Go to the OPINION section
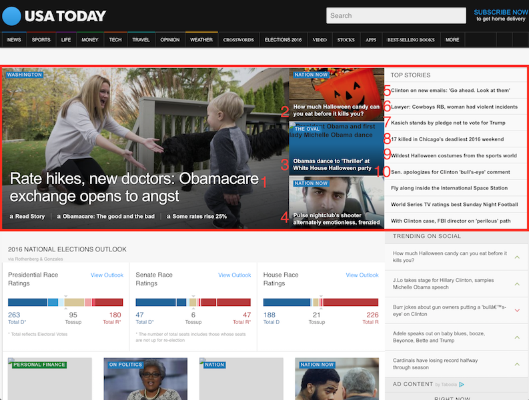The image size is (529, 400). [x=170, y=40]
